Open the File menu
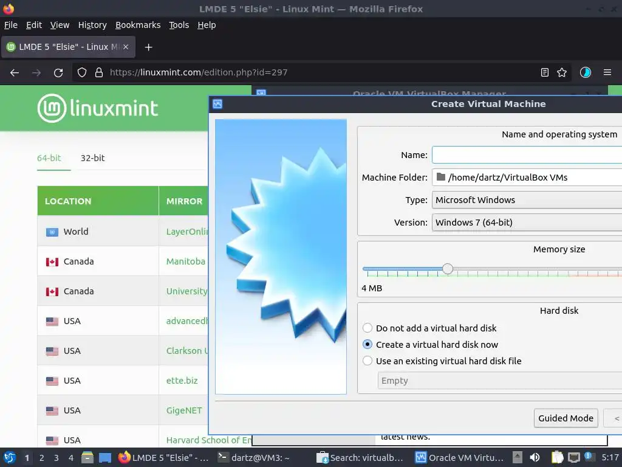Image resolution: width=622 pixels, height=467 pixels. point(11,25)
